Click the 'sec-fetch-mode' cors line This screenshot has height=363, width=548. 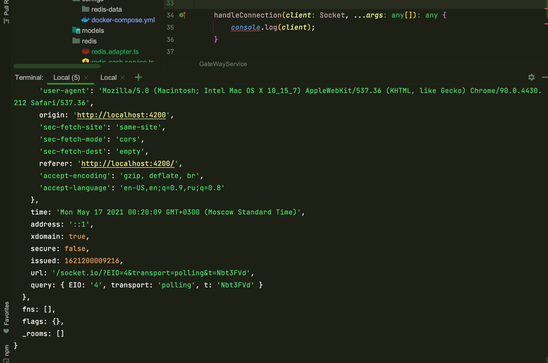point(92,140)
